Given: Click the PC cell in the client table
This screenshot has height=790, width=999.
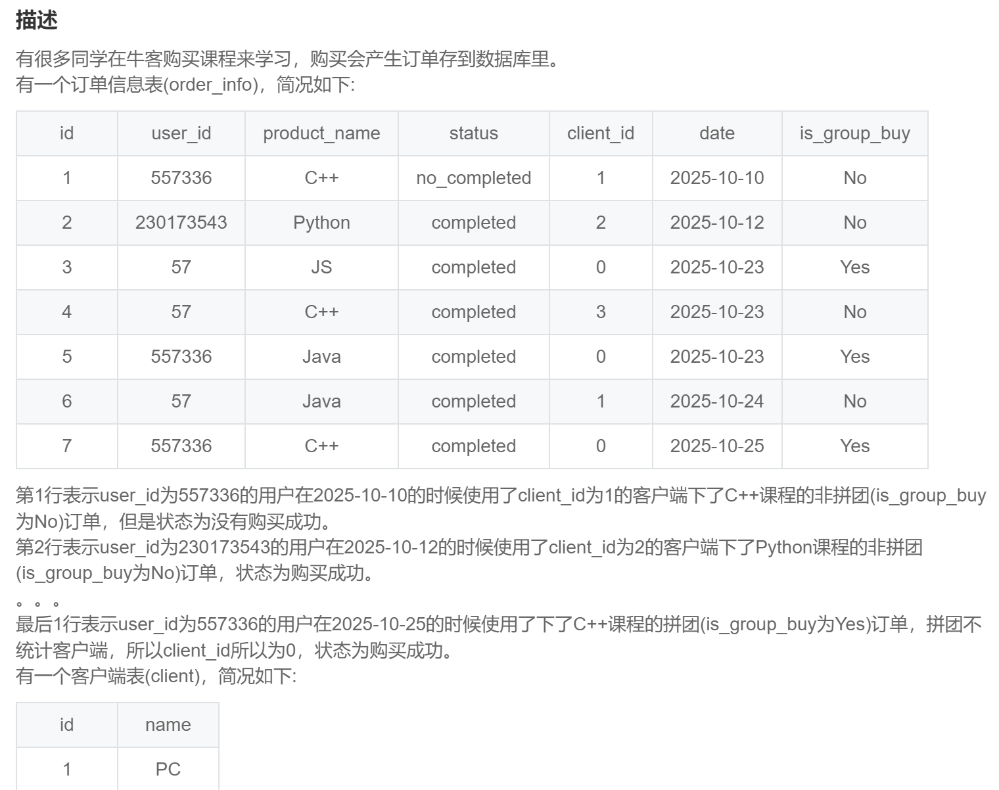Looking at the screenshot, I should click(168, 769).
